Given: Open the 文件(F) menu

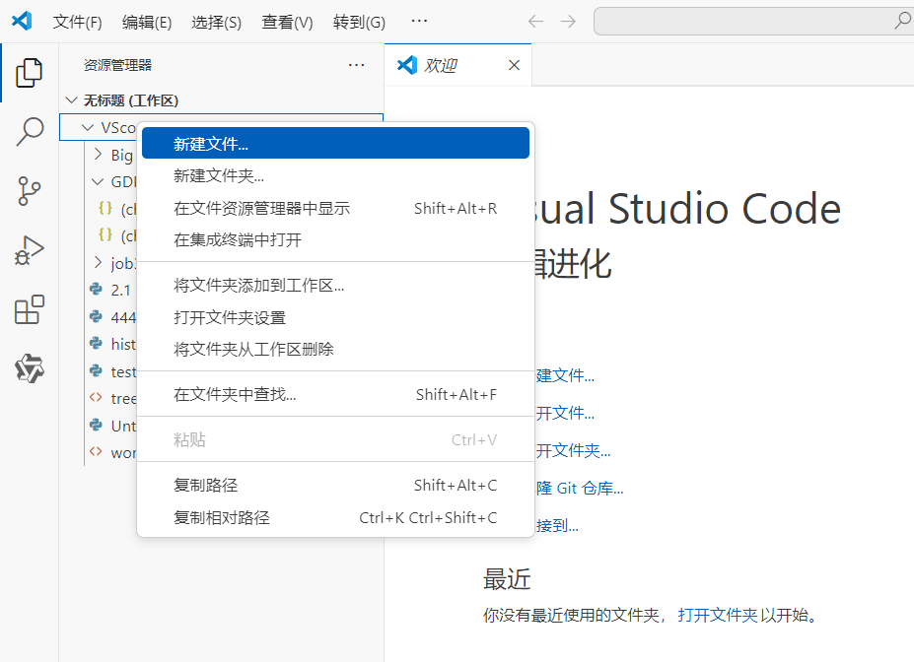Looking at the screenshot, I should tap(78, 22).
